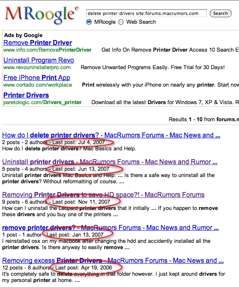Click the '9 posts - 6 authors' text

point(25,202)
